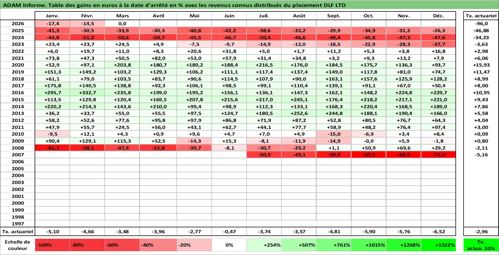
Task: Select the +31,8 cell in 2022
Action: point(229,51)
